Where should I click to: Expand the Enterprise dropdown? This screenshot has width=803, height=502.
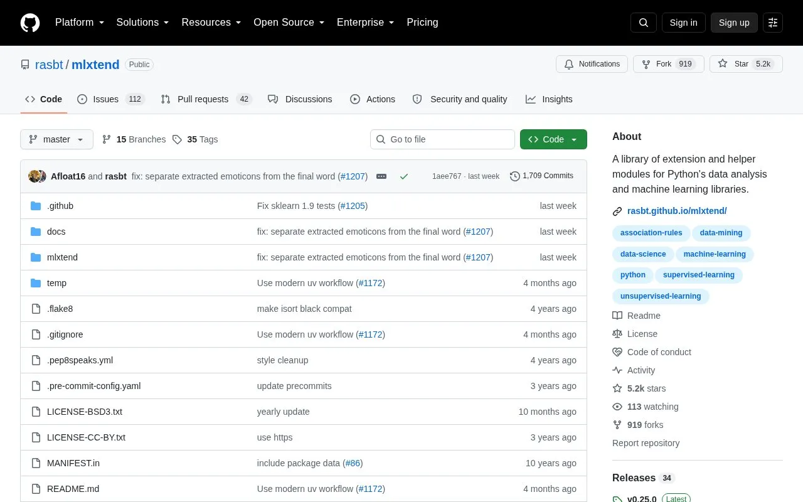pos(366,23)
